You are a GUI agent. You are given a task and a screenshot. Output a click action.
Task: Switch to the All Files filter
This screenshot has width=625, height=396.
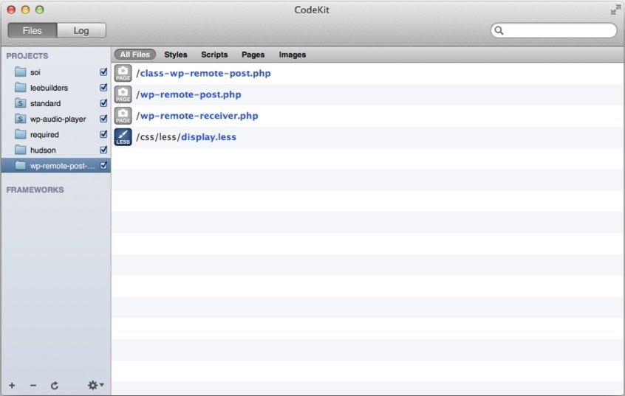[x=134, y=55]
